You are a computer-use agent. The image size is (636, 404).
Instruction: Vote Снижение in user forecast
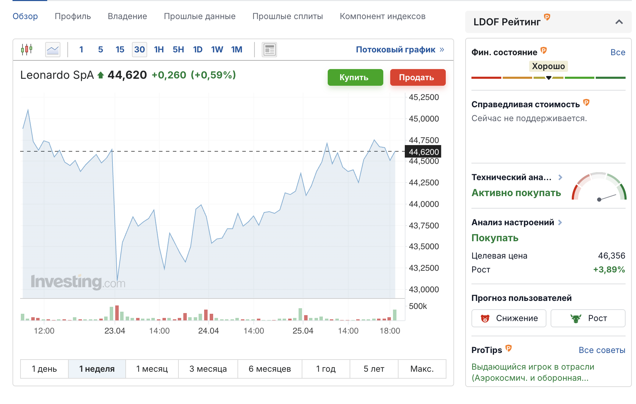(x=509, y=318)
